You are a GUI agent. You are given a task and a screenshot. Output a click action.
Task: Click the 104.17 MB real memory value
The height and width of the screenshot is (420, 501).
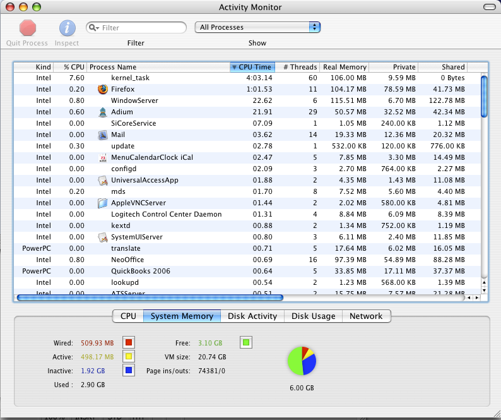[348, 89]
